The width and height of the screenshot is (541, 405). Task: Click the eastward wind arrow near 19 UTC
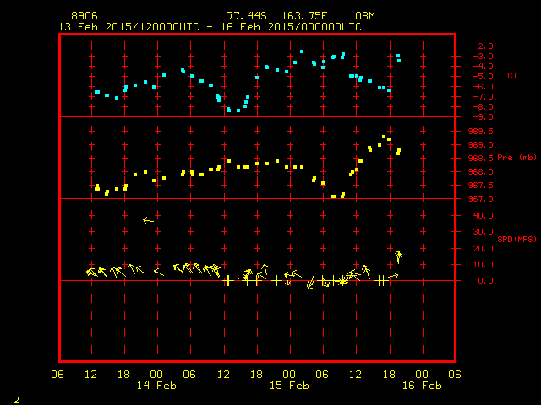tap(393, 276)
